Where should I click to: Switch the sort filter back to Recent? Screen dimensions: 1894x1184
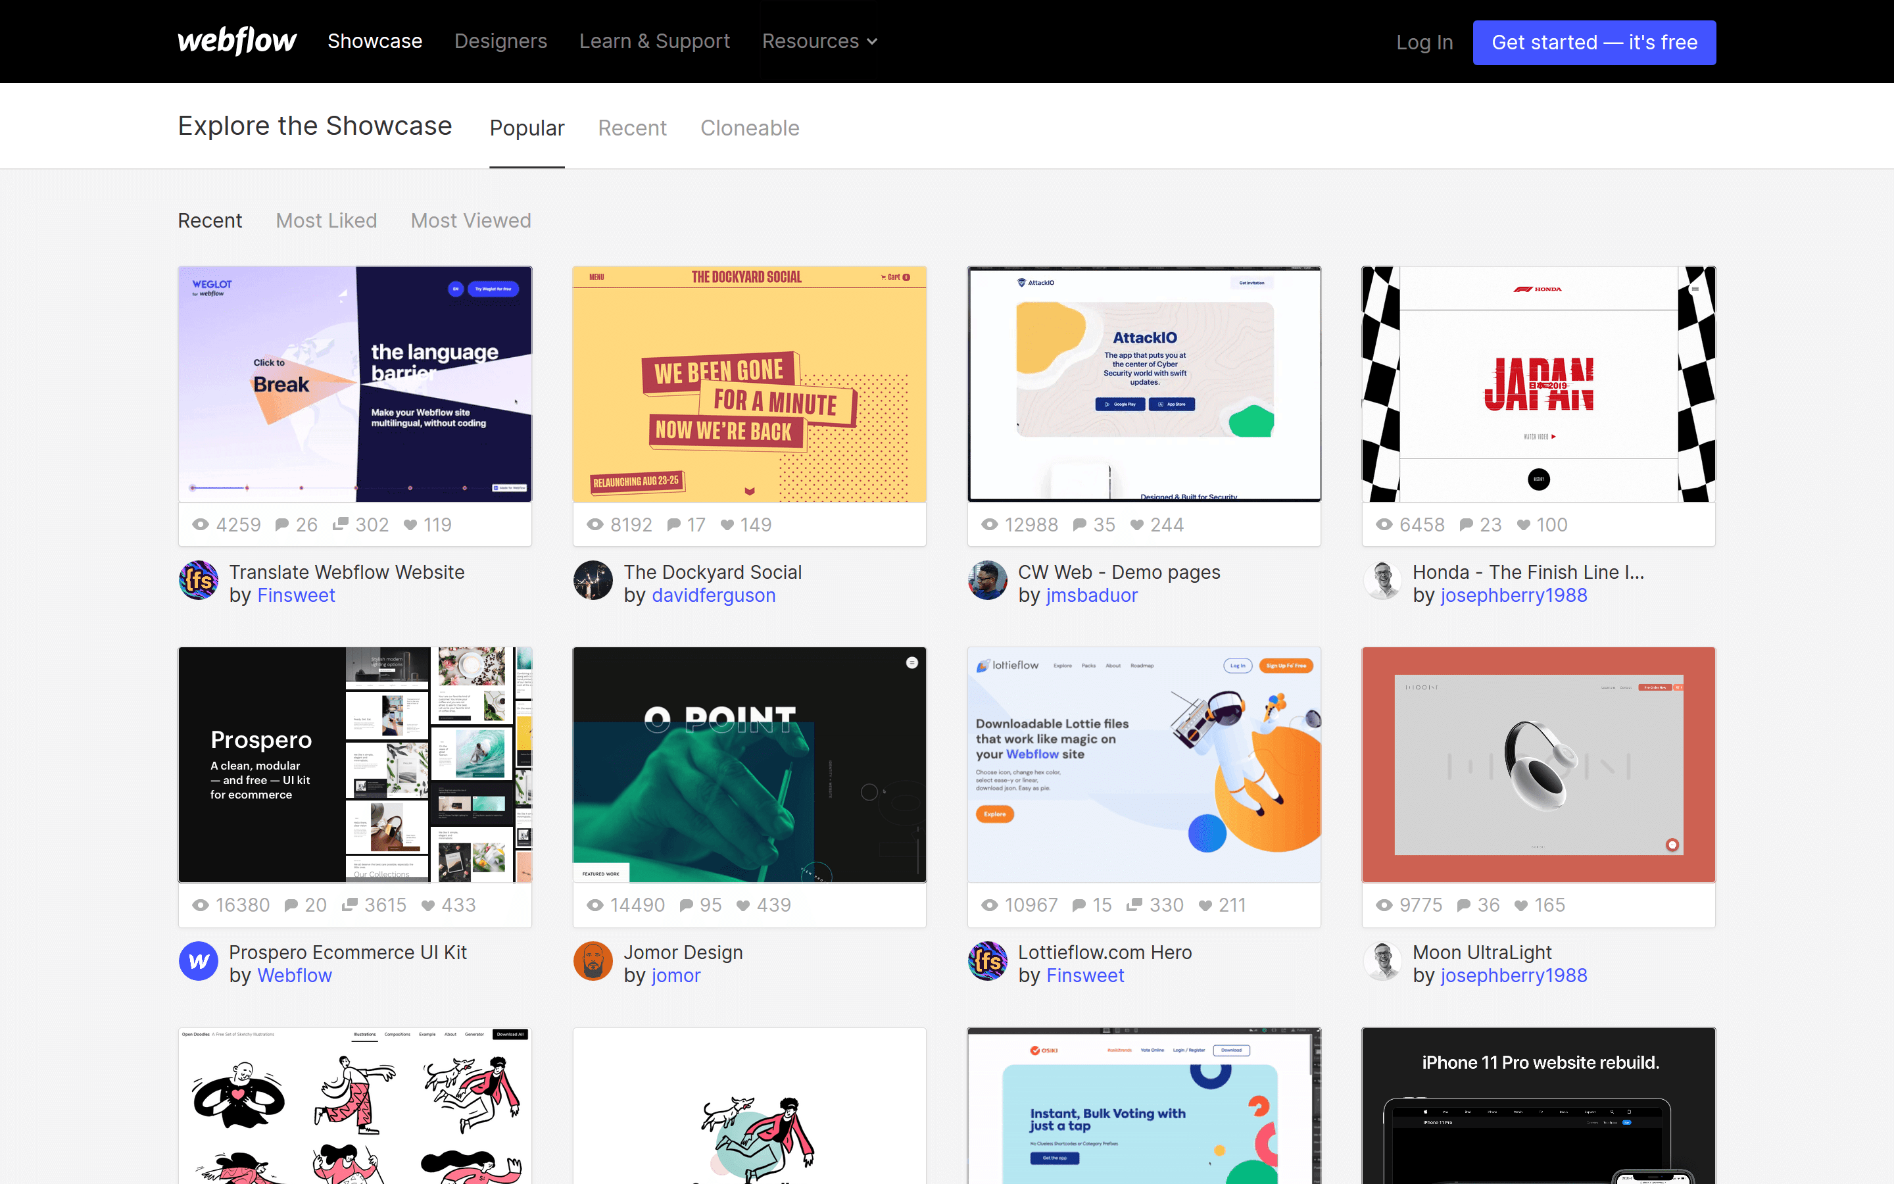tap(210, 220)
